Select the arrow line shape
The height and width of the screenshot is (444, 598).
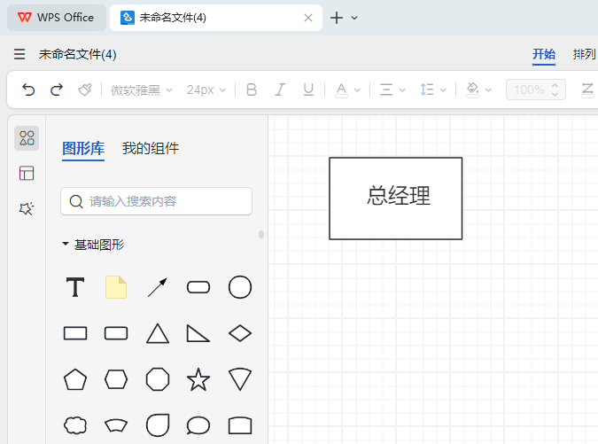pyautogui.click(x=158, y=287)
